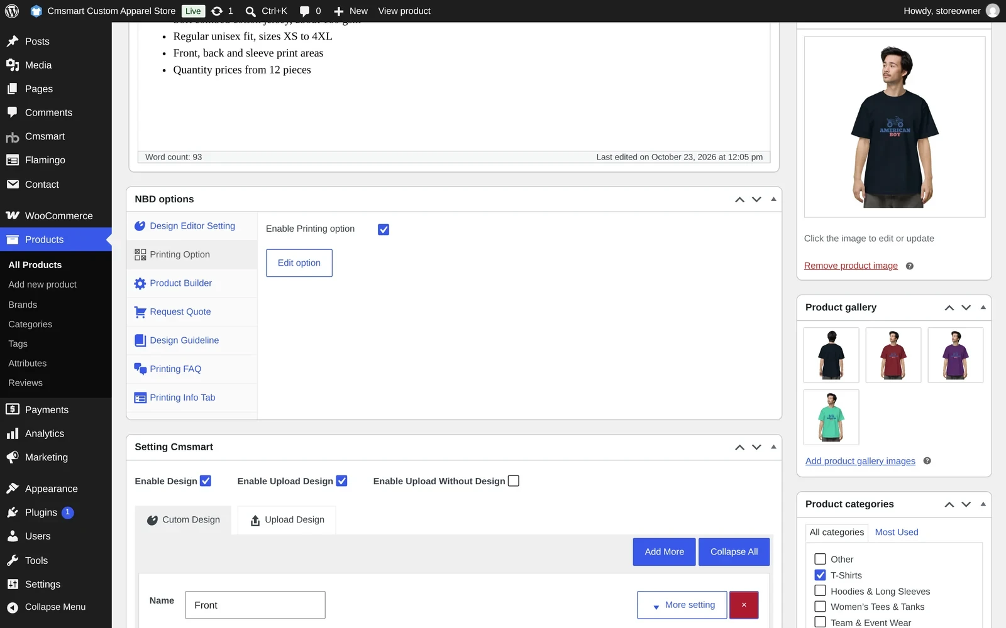The width and height of the screenshot is (1006, 628).
Task: Click the Flamingo icon in sidebar
Action: coord(13,160)
